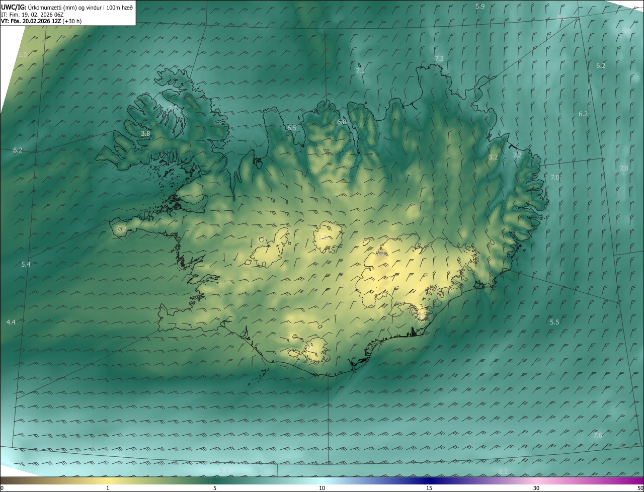
Task: Click the 5.5 value south-east of Iceland
Action: tap(554, 322)
